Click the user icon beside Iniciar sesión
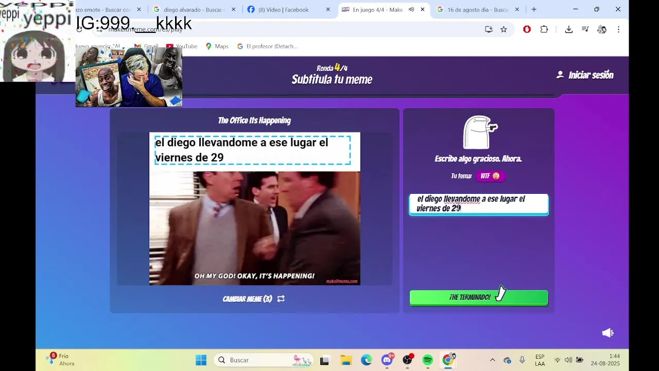 point(560,75)
